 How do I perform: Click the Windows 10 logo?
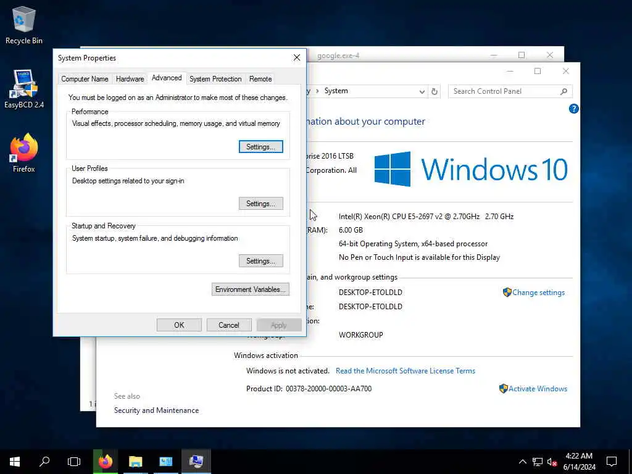471,169
